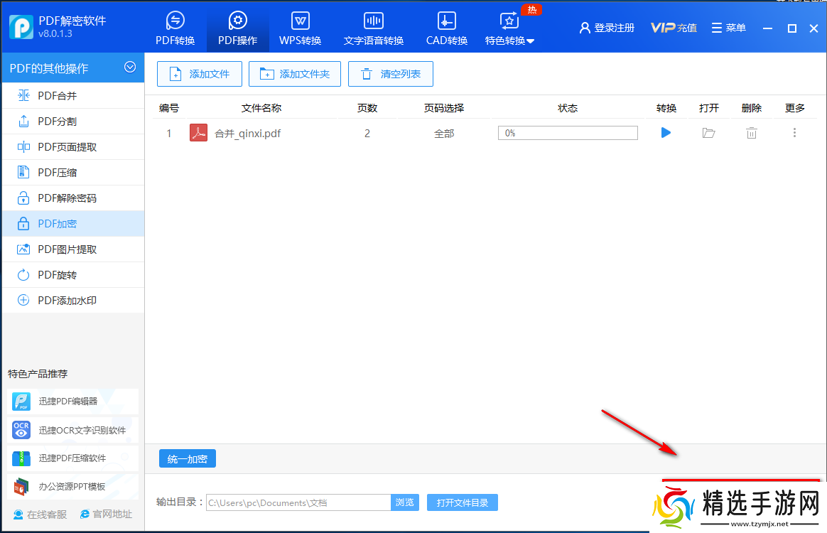Screen dimensions: 827x533
Task: Select the PDF压缩 tool
Action: tap(56, 172)
